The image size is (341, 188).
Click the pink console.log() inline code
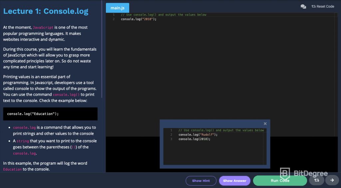pos(66,95)
